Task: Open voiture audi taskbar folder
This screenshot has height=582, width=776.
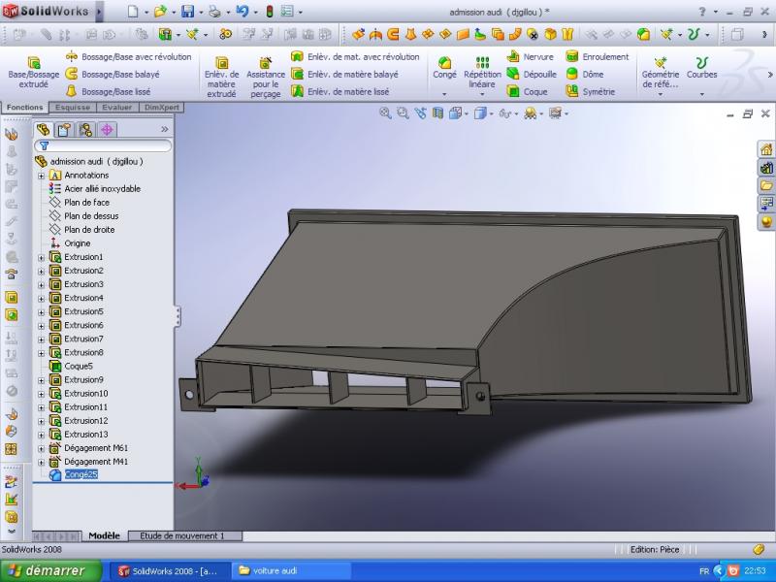Action: point(292,571)
